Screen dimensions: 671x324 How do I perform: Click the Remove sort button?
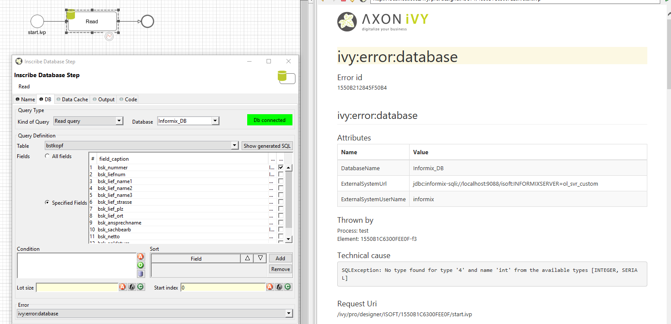pyautogui.click(x=280, y=269)
